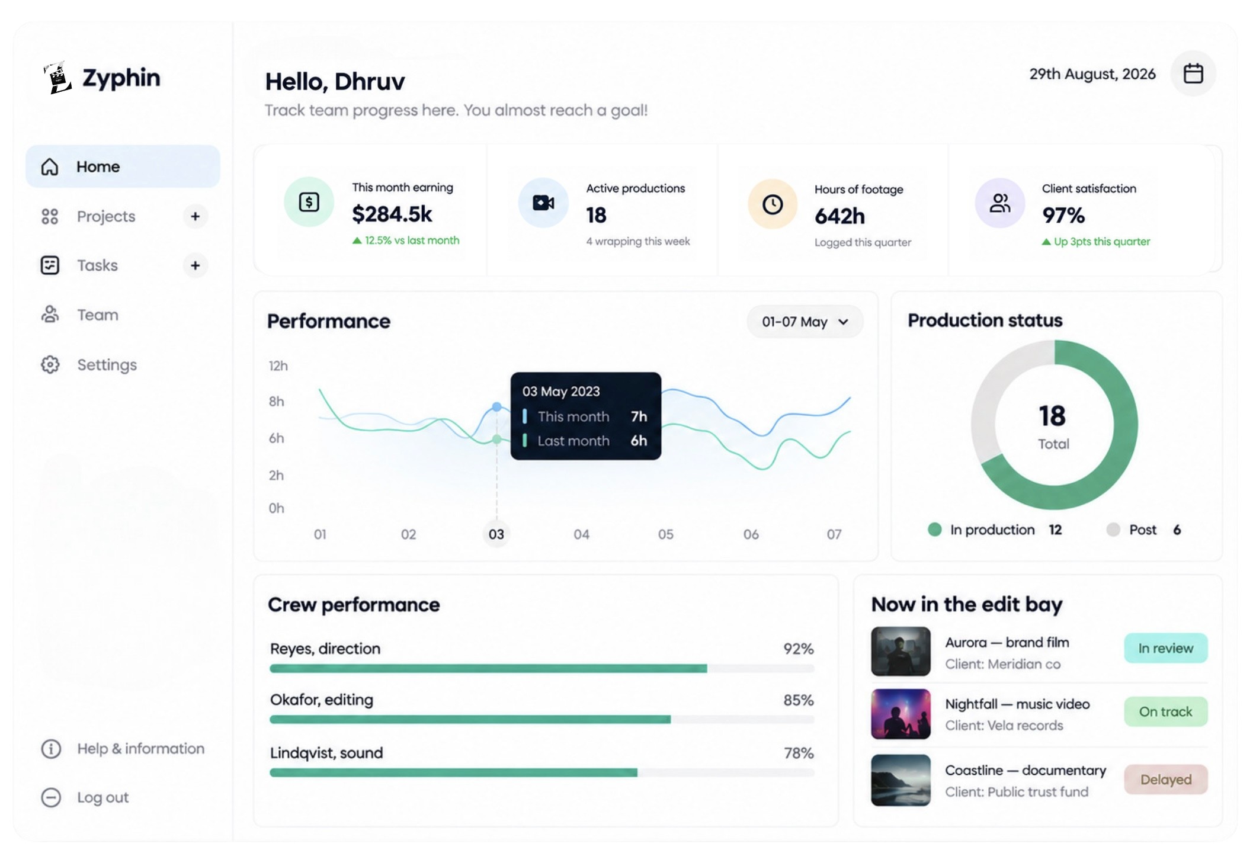The width and height of the screenshot is (1253, 853).
Task: Click the Team members icon
Action: [x=50, y=315]
